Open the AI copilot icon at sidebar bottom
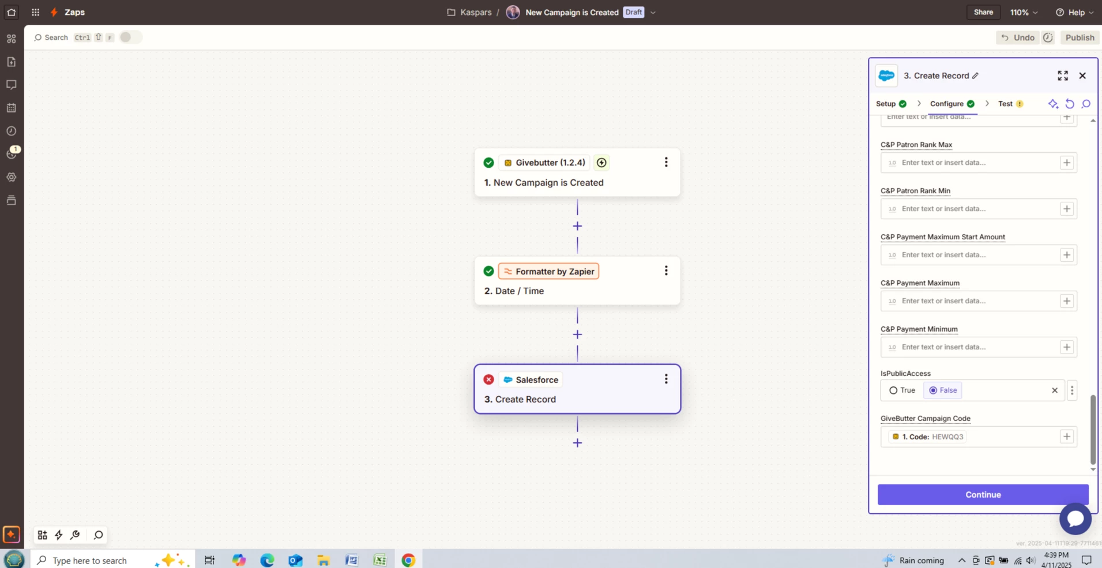Image resolution: width=1102 pixels, height=568 pixels. click(11, 535)
